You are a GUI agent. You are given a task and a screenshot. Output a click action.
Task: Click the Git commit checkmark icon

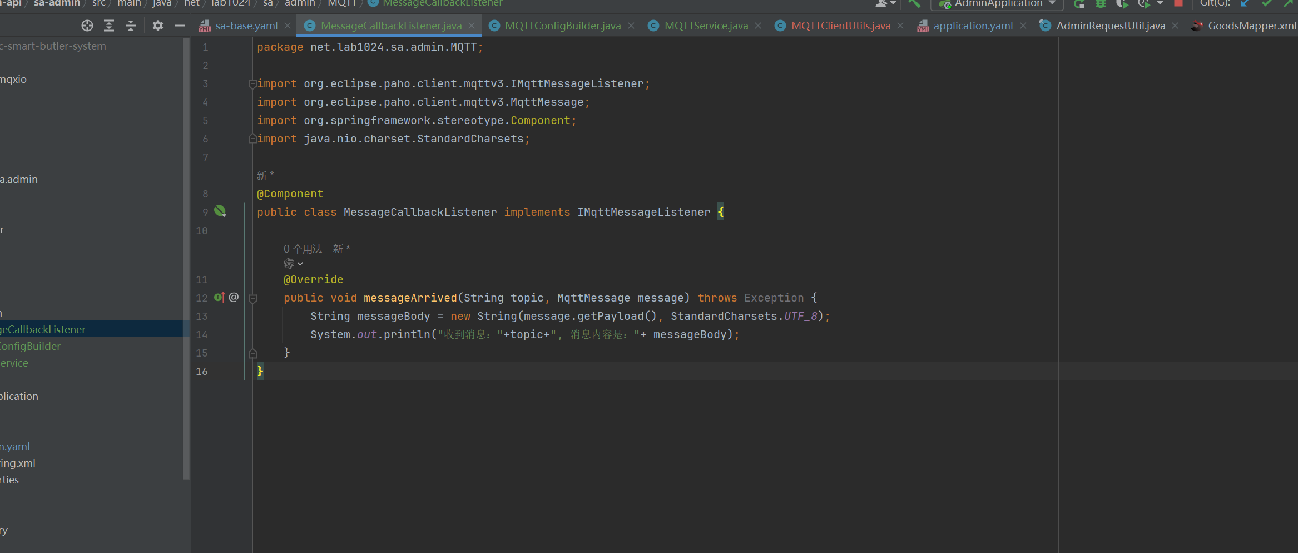tap(1267, 3)
